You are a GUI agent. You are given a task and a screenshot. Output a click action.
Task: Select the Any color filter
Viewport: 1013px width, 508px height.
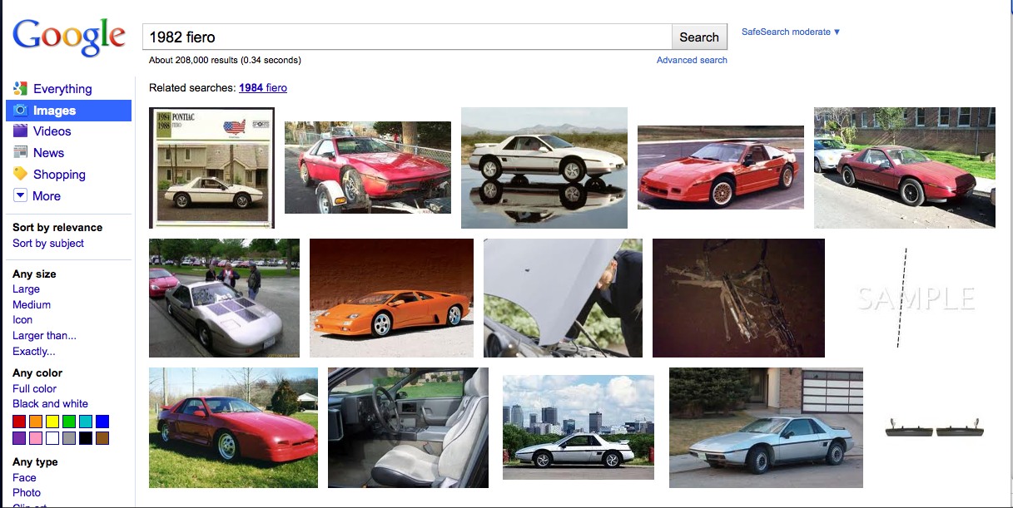point(37,372)
